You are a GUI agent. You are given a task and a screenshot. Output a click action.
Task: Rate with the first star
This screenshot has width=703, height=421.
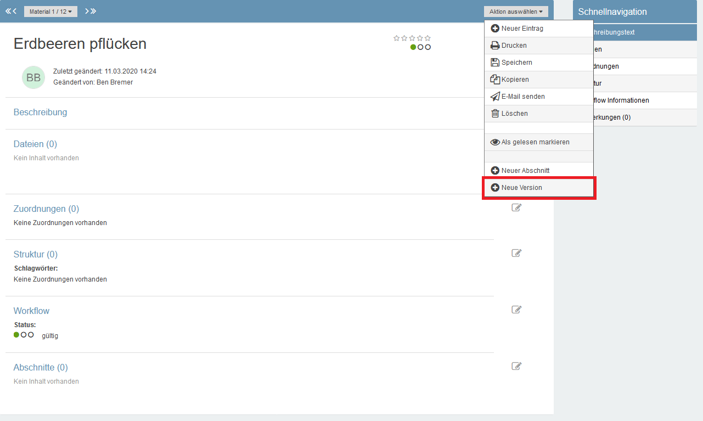[x=397, y=38]
